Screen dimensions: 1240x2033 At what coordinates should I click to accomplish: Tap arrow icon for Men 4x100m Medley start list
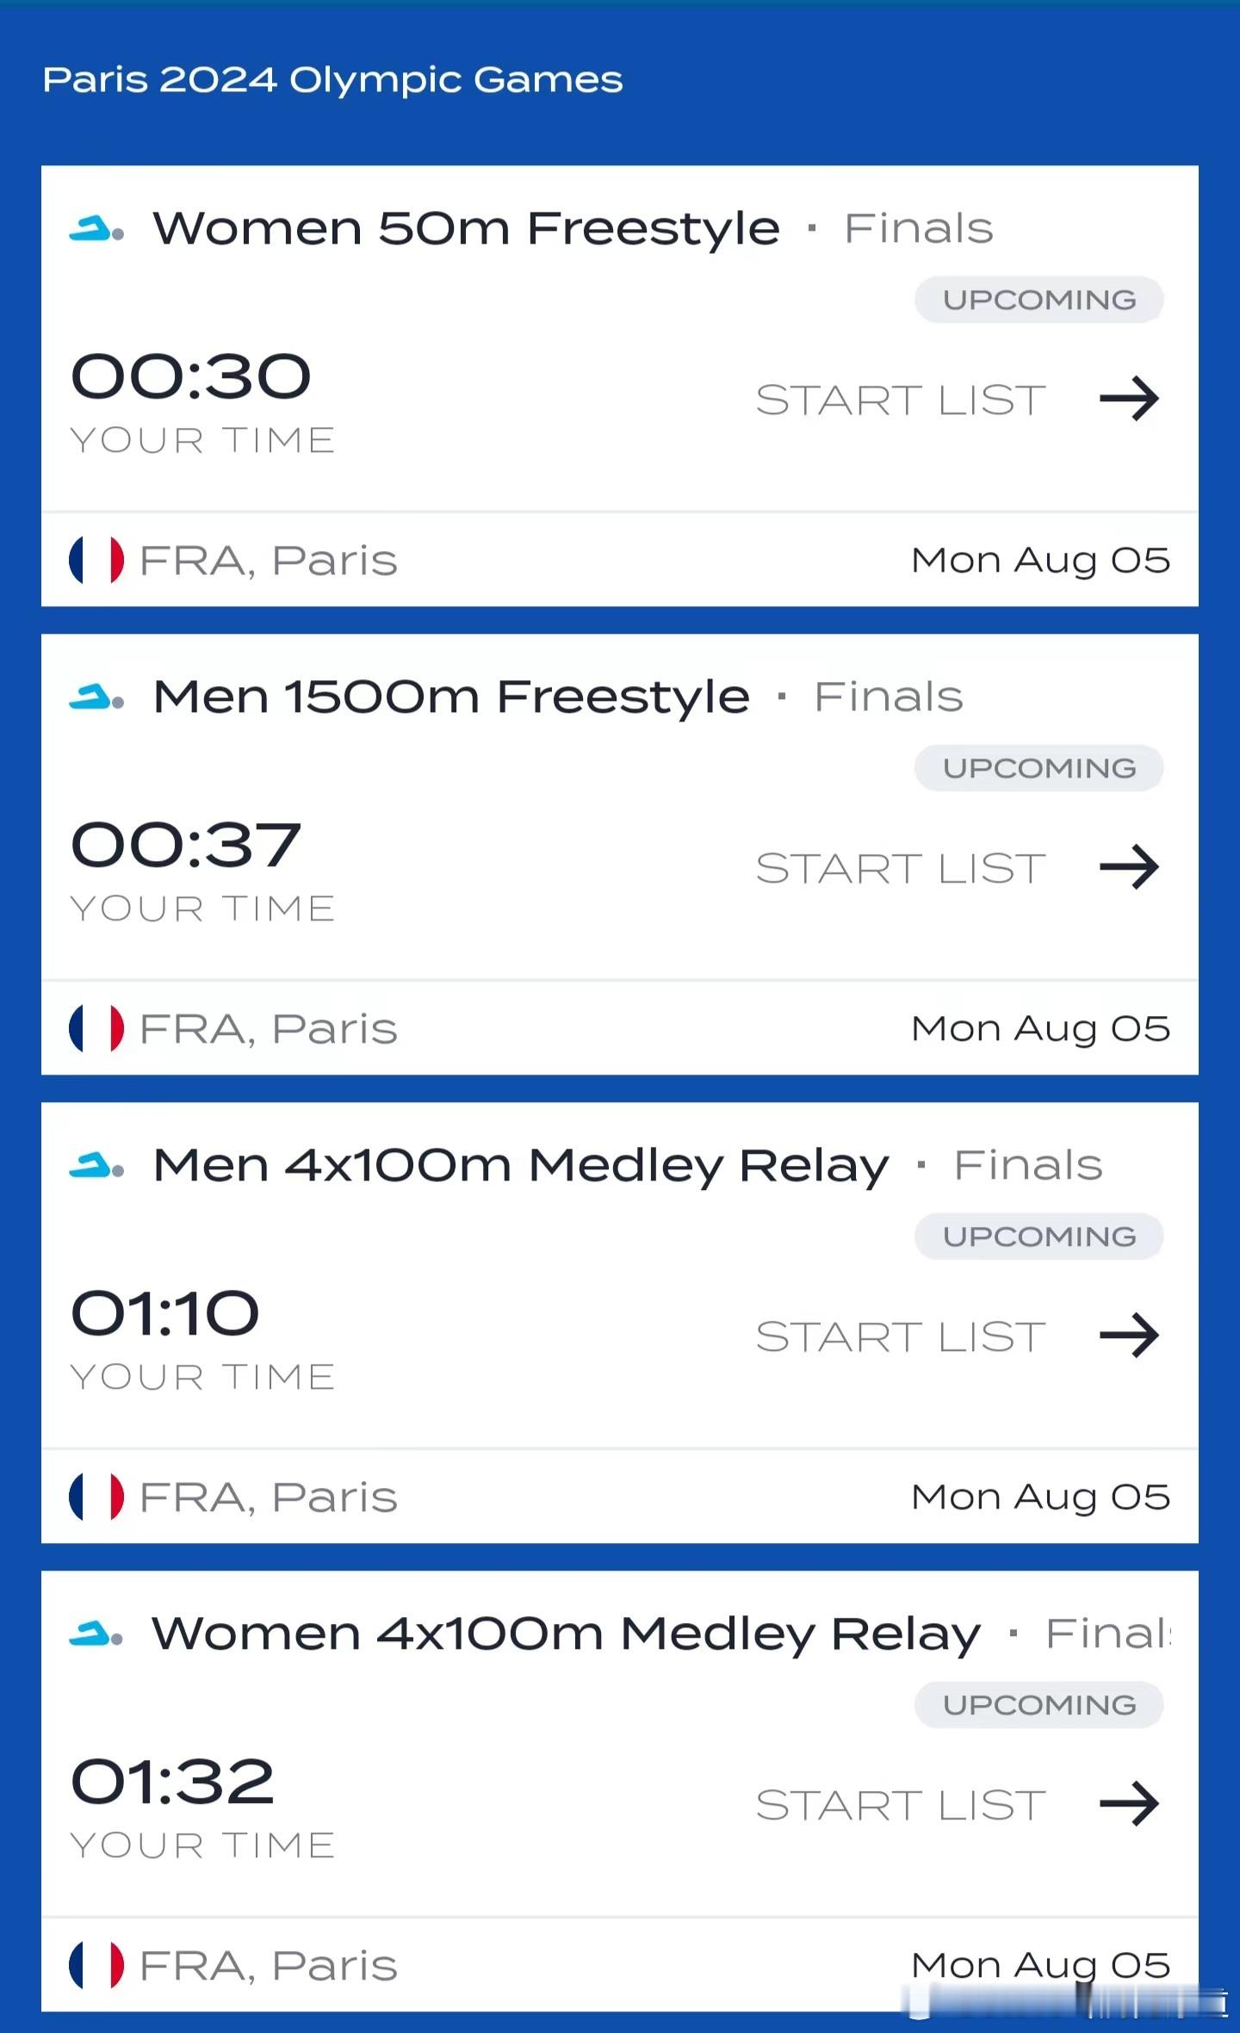coord(1130,1336)
